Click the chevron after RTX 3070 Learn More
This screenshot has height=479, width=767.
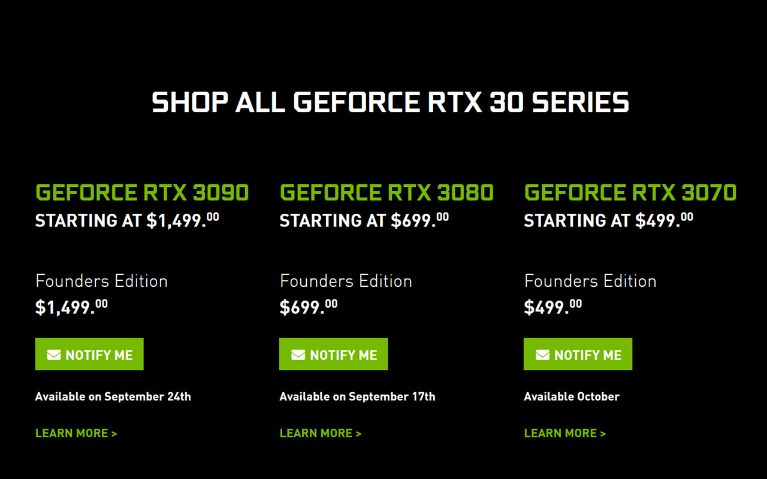click(x=603, y=433)
